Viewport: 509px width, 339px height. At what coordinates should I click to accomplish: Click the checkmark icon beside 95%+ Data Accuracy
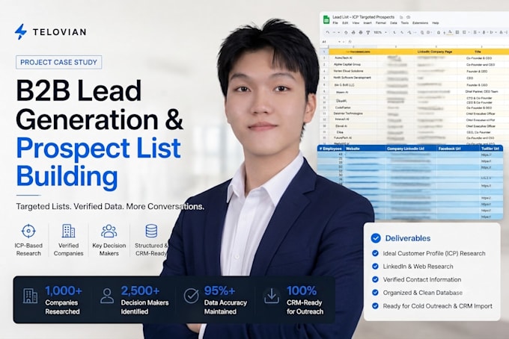(x=191, y=296)
